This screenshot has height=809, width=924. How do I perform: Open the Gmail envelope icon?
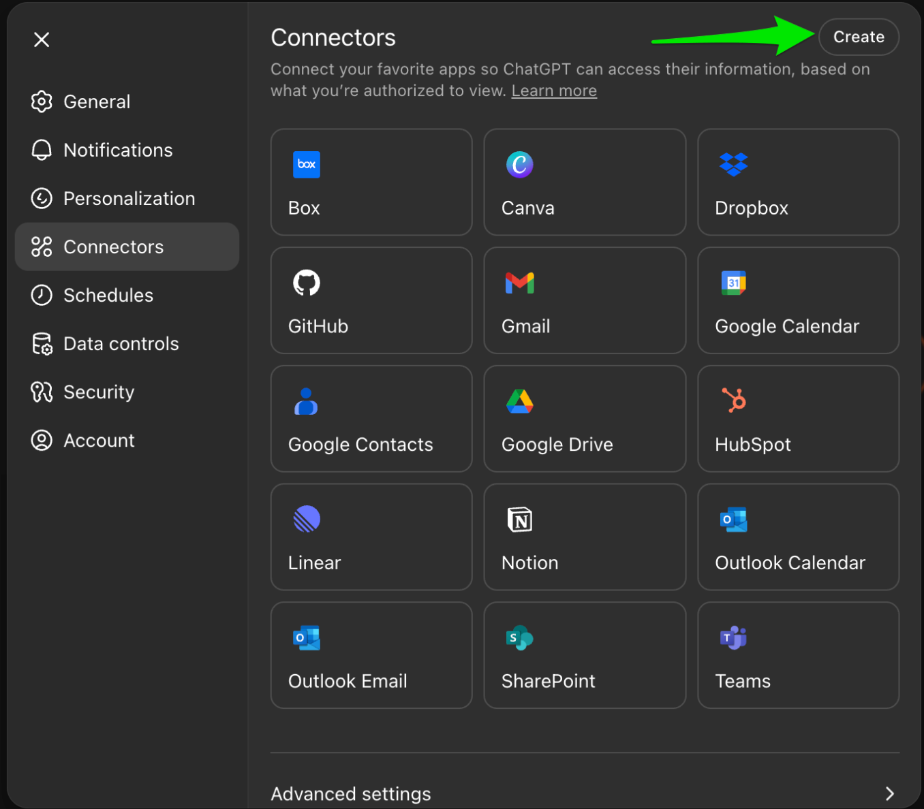pyautogui.click(x=519, y=283)
